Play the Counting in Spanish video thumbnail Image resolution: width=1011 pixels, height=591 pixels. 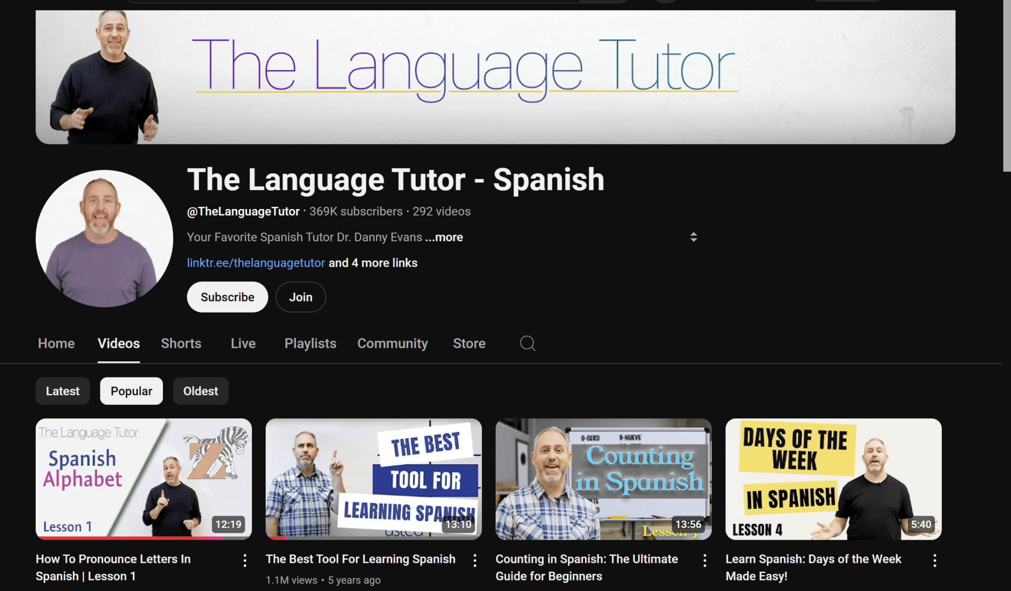pyautogui.click(x=603, y=479)
